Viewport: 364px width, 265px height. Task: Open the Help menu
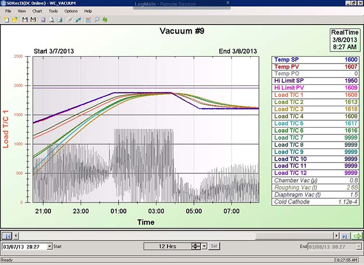click(88, 11)
